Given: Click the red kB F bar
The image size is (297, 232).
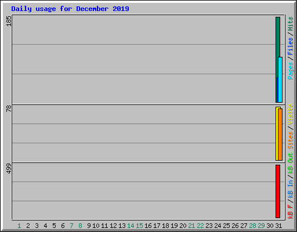Looking at the screenshot, I should 278,191.
